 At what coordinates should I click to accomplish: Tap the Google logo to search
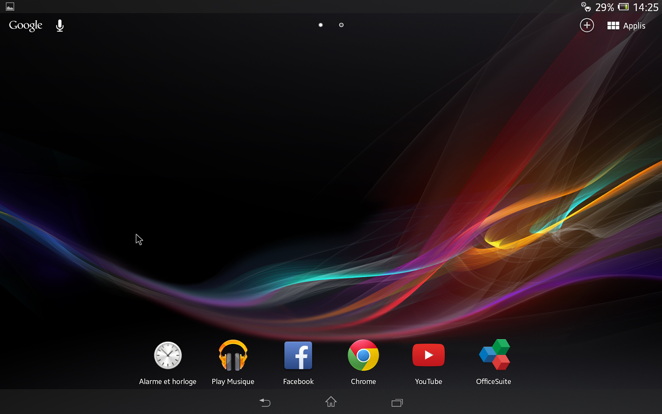coord(25,25)
